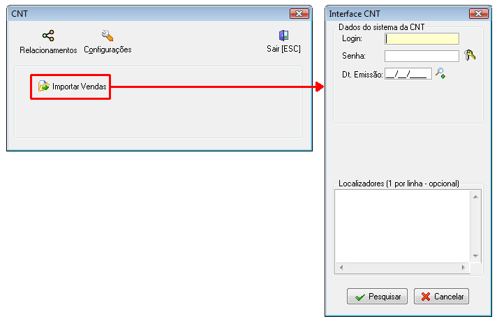Click the Dt. Emissão date field
This screenshot has width=497, height=328.
(408, 74)
